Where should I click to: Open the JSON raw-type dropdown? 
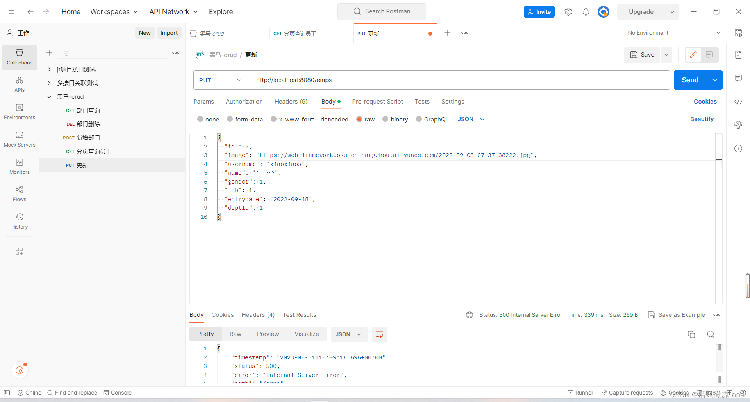pos(471,119)
